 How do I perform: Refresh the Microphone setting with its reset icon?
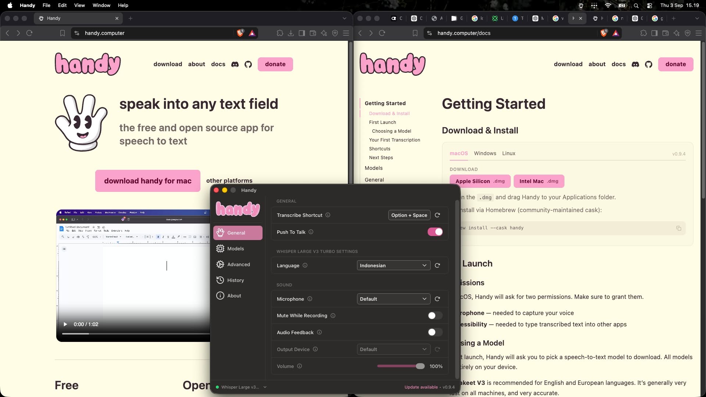[437, 299]
